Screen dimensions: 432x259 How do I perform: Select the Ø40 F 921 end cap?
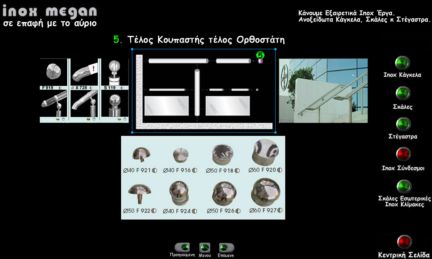pyautogui.click(x=141, y=154)
